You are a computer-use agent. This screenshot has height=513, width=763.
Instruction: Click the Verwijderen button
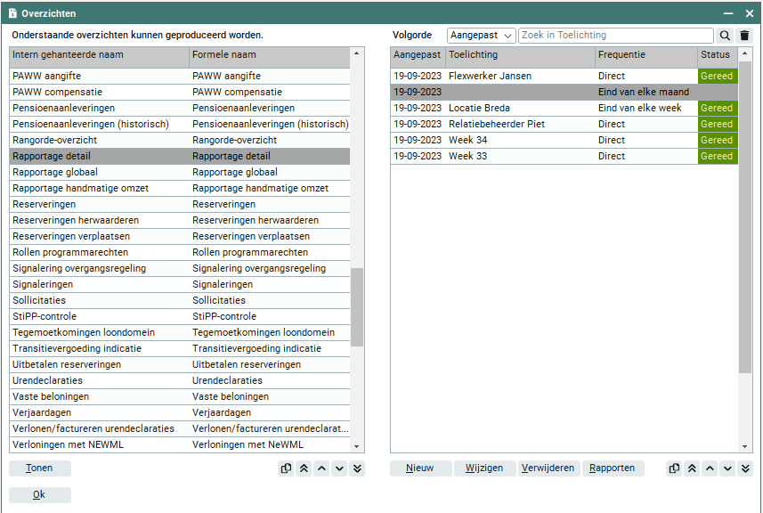(548, 468)
